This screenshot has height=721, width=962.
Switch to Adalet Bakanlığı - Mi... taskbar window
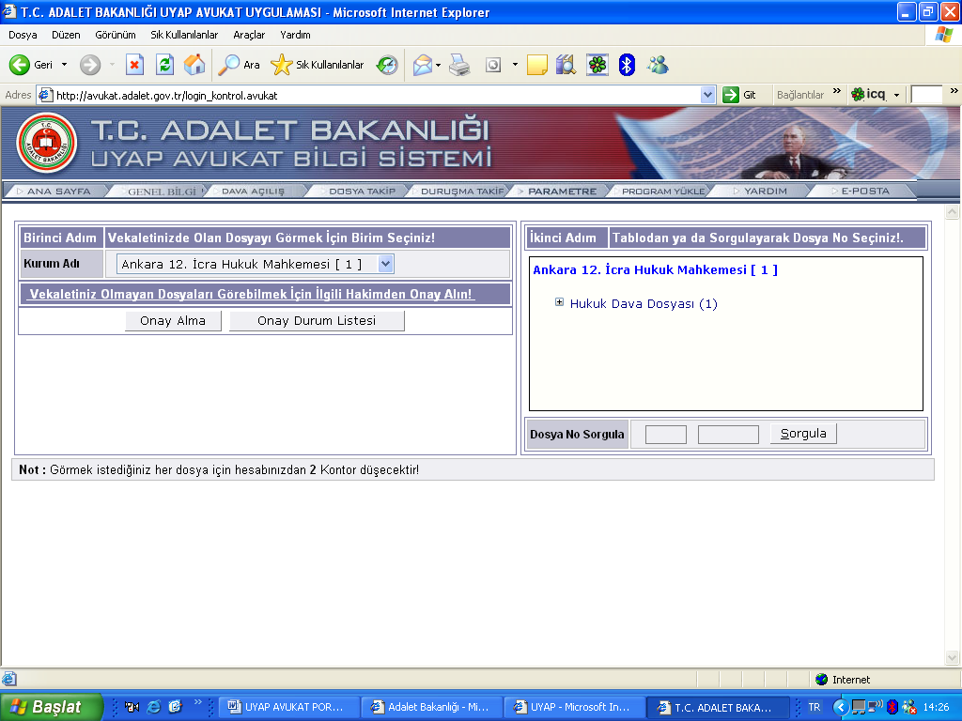431,707
